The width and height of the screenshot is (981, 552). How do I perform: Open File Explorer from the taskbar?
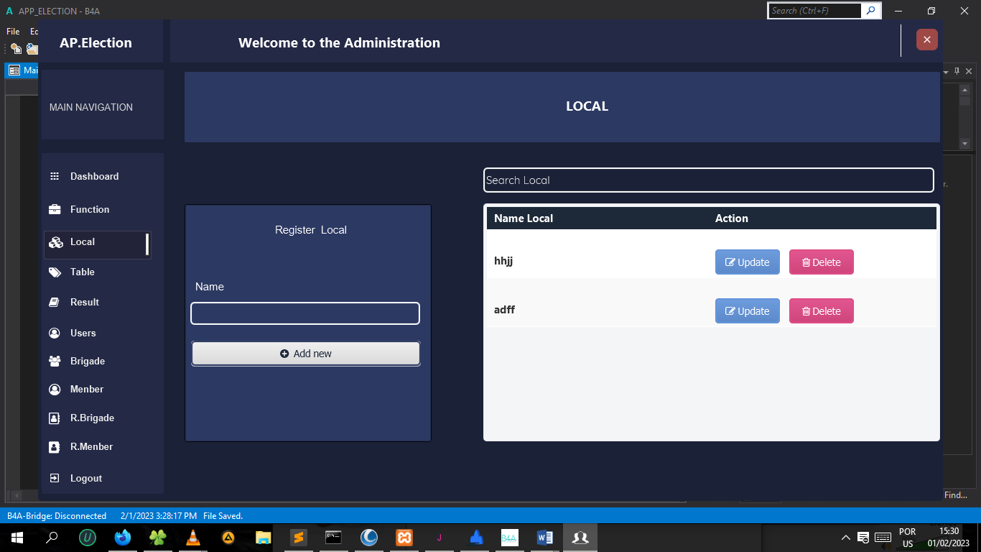pos(264,538)
